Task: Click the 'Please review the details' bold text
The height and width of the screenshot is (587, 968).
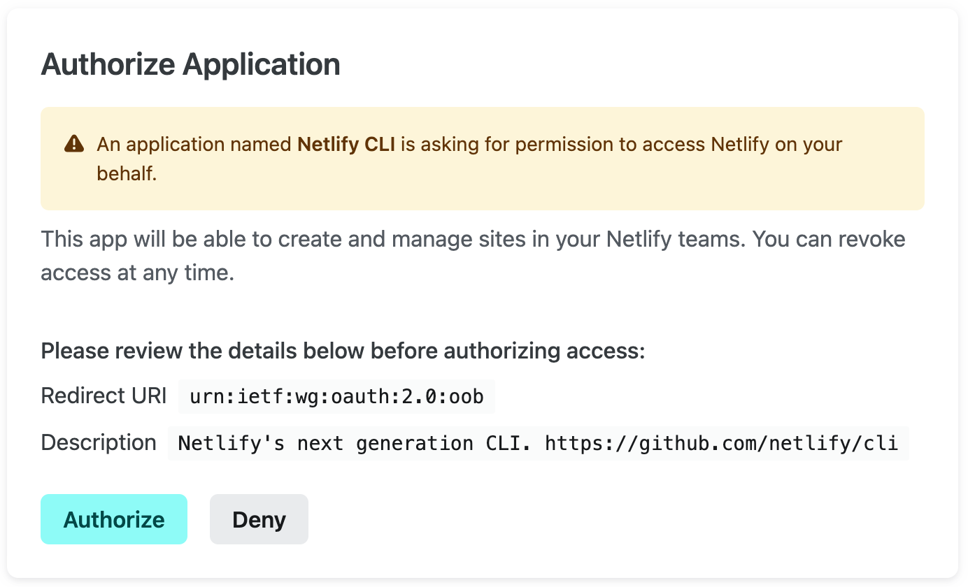Action: (343, 350)
